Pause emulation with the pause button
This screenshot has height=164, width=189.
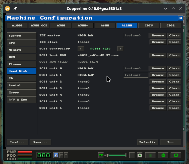point(150,155)
